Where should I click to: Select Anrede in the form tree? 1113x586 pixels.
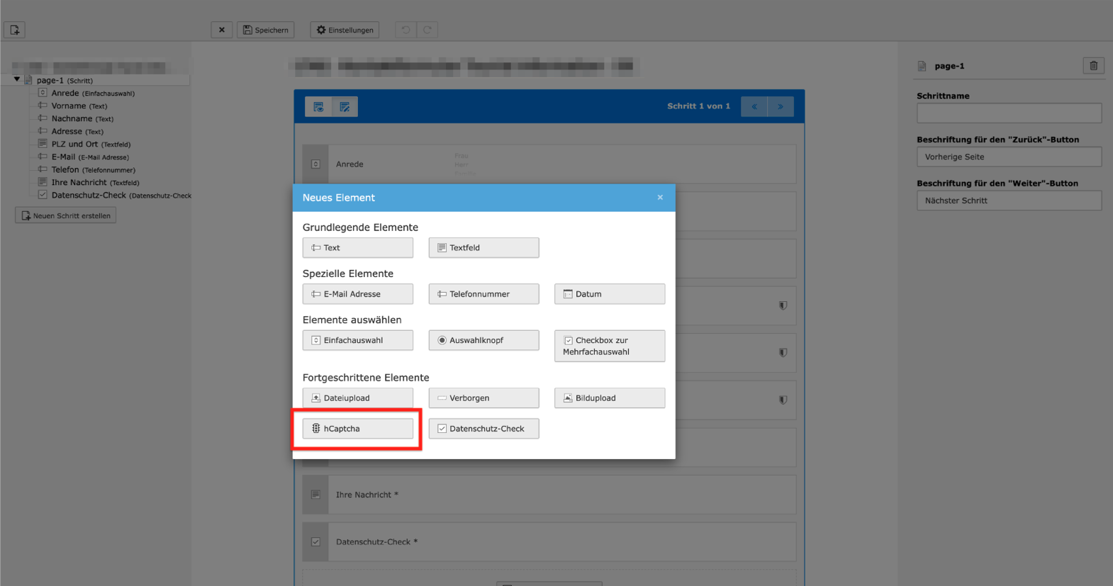tap(65, 94)
